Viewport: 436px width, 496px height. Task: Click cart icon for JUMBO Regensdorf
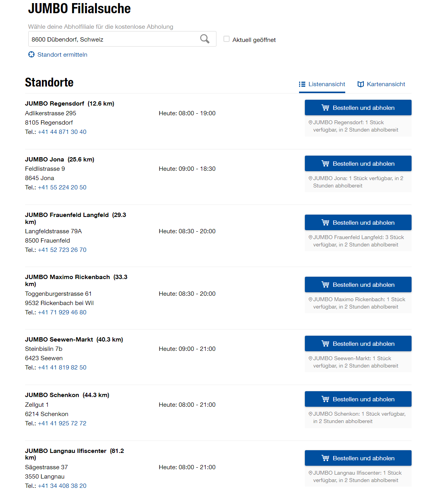pos(325,108)
